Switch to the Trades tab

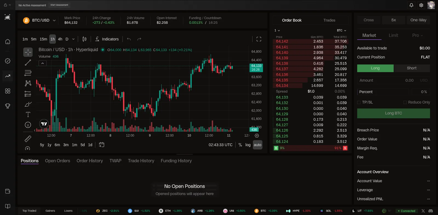coord(329,20)
